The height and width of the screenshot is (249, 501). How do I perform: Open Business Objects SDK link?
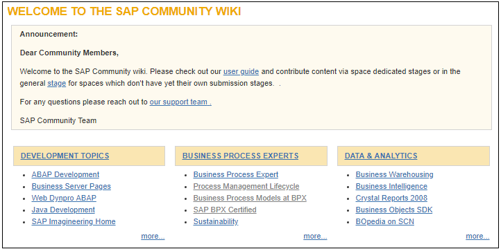pyautogui.click(x=394, y=210)
